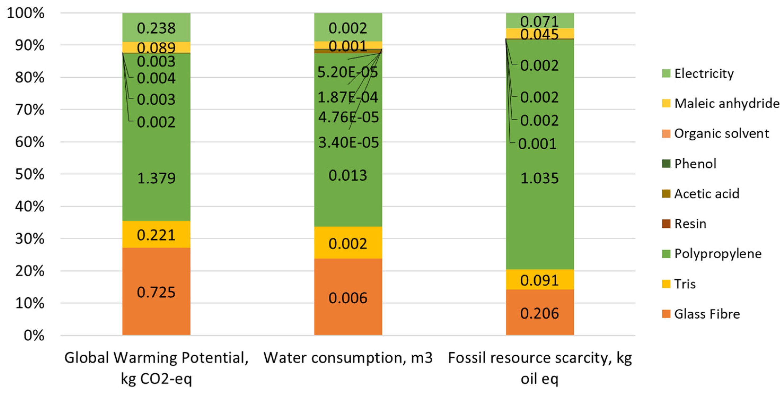The width and height of the screenshot is (784, 393).
Task: Click the Acetic acid legend swatch
Action: [x=666, y=194]
